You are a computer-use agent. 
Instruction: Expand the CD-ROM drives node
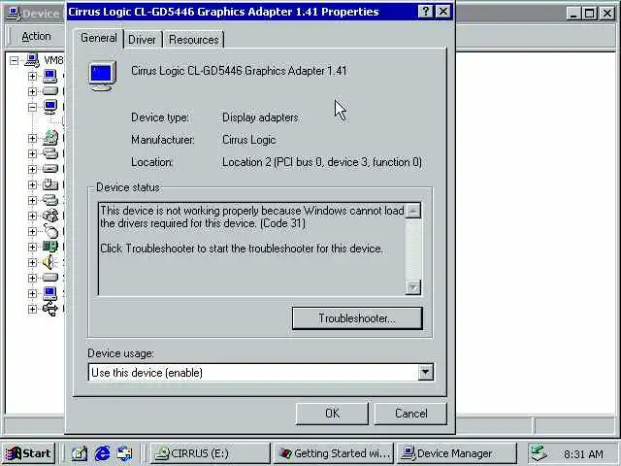click(32, 138)
